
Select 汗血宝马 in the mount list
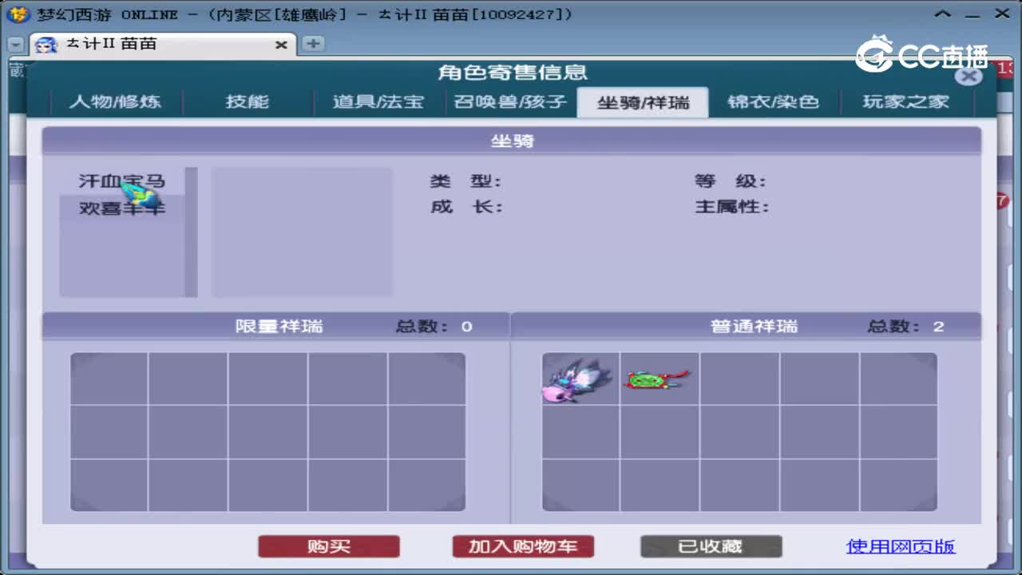121,181
